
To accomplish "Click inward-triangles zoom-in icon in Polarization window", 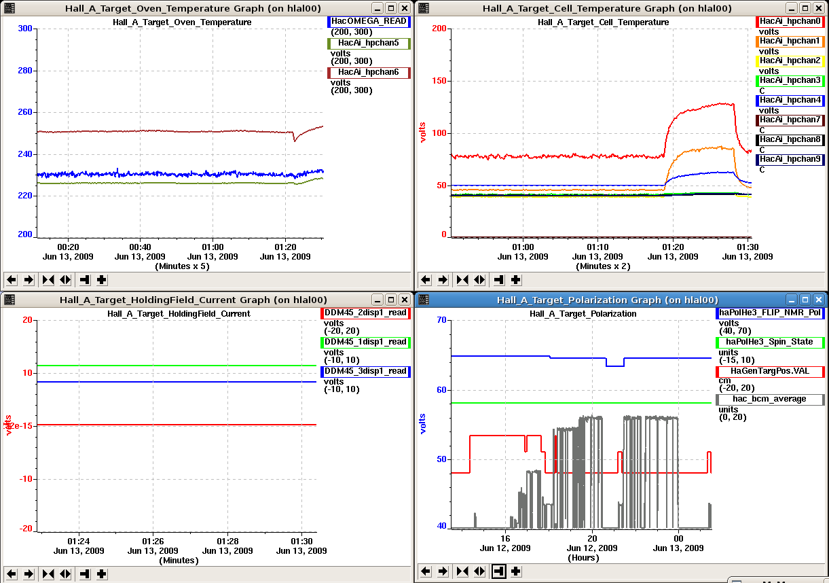I will [x=462, y=571].
